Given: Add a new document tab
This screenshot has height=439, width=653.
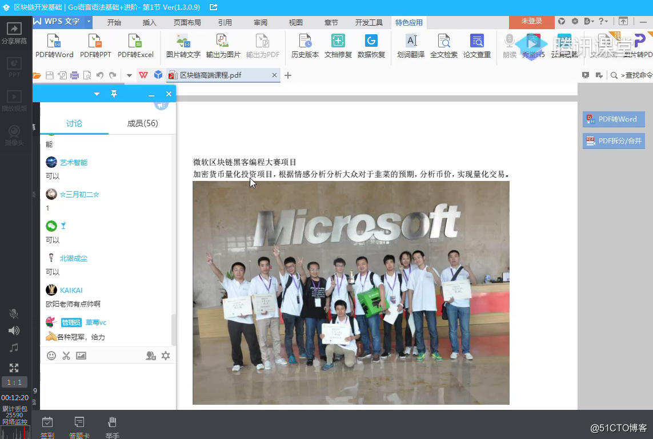Looking at the screenshot, I should pos(288,75).
